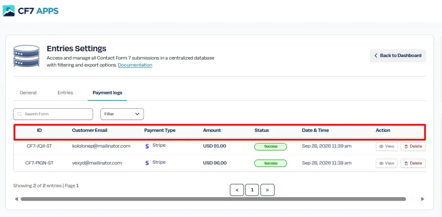Click the Search Form input field

click(53, 114)
